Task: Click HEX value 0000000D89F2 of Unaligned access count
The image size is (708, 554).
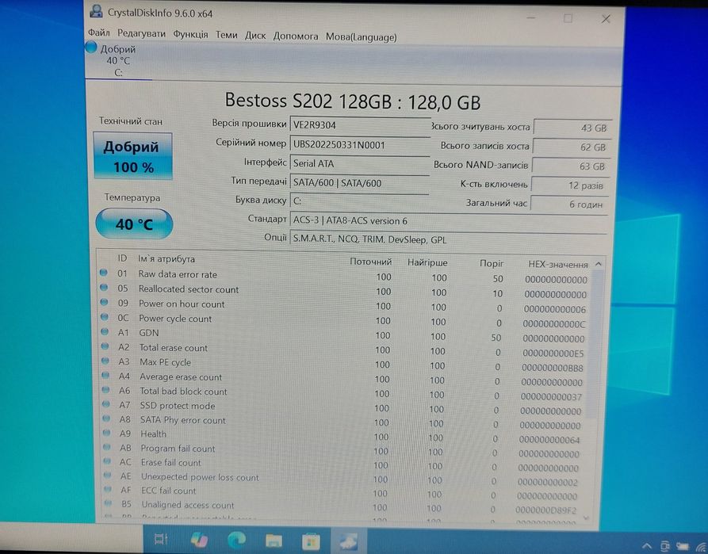Action: pyautogui.click(x=546, y=510)
